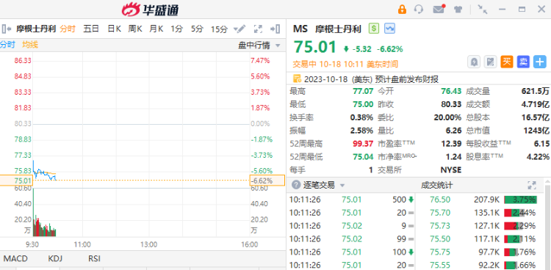Screen dimensions: 551x270
Task: Click the stock name 摩根士丹利 in chart header
Action: pyautogui.click(x=36, y=29)
